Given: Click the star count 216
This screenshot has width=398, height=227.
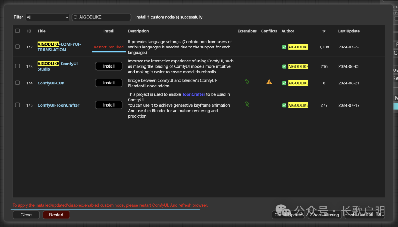Looking at the screenshot, I should tap(324, 66).
